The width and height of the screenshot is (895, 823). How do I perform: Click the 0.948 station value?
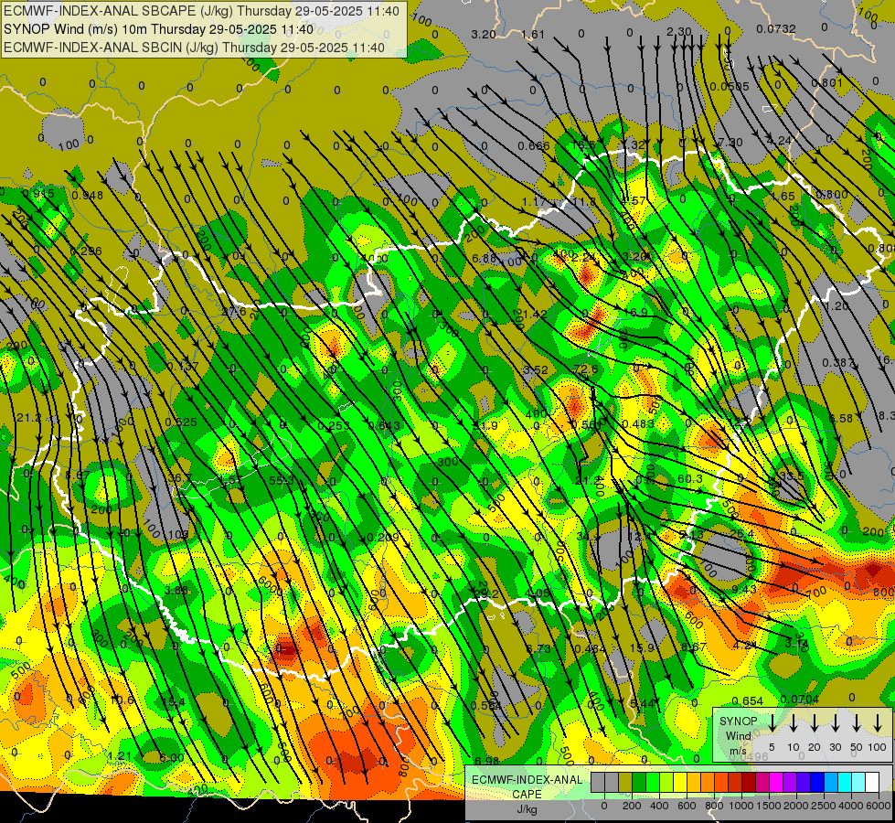pyautogui.click(x=88, y=196)
